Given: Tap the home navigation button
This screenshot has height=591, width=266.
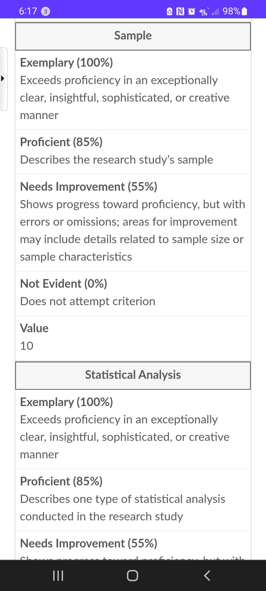Looking at the screenshot, I should (132, 575).
